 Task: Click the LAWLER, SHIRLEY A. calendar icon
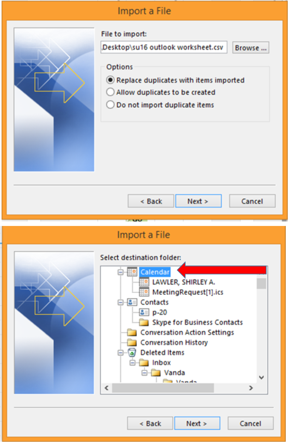144,282
